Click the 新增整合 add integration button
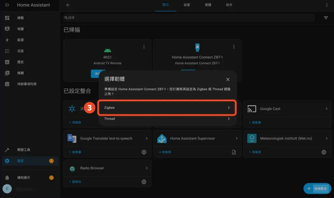The image size is (334, 198). pyautogui.click(x=317, y=188)
